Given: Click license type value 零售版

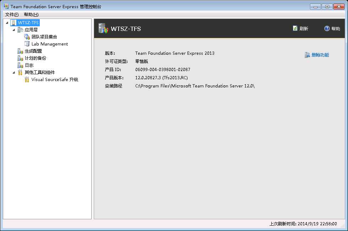Looking at the screenshot, I should point(142,61).
